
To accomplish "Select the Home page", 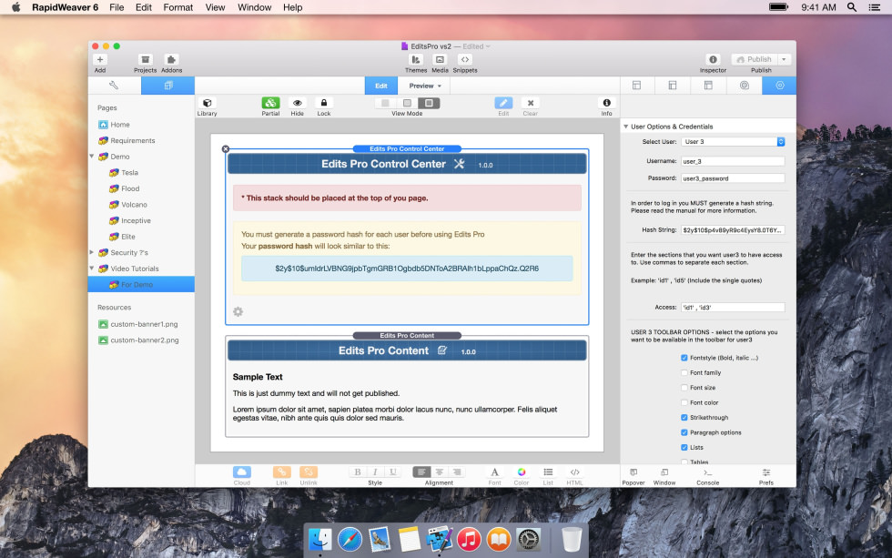I will coord(119,125).
